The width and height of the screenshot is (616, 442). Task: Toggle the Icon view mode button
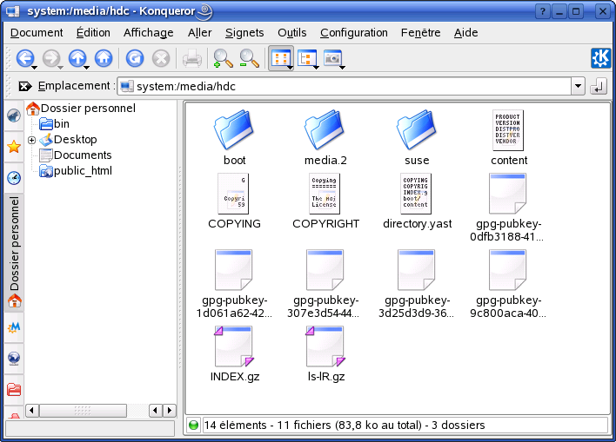tap(280, 58)
